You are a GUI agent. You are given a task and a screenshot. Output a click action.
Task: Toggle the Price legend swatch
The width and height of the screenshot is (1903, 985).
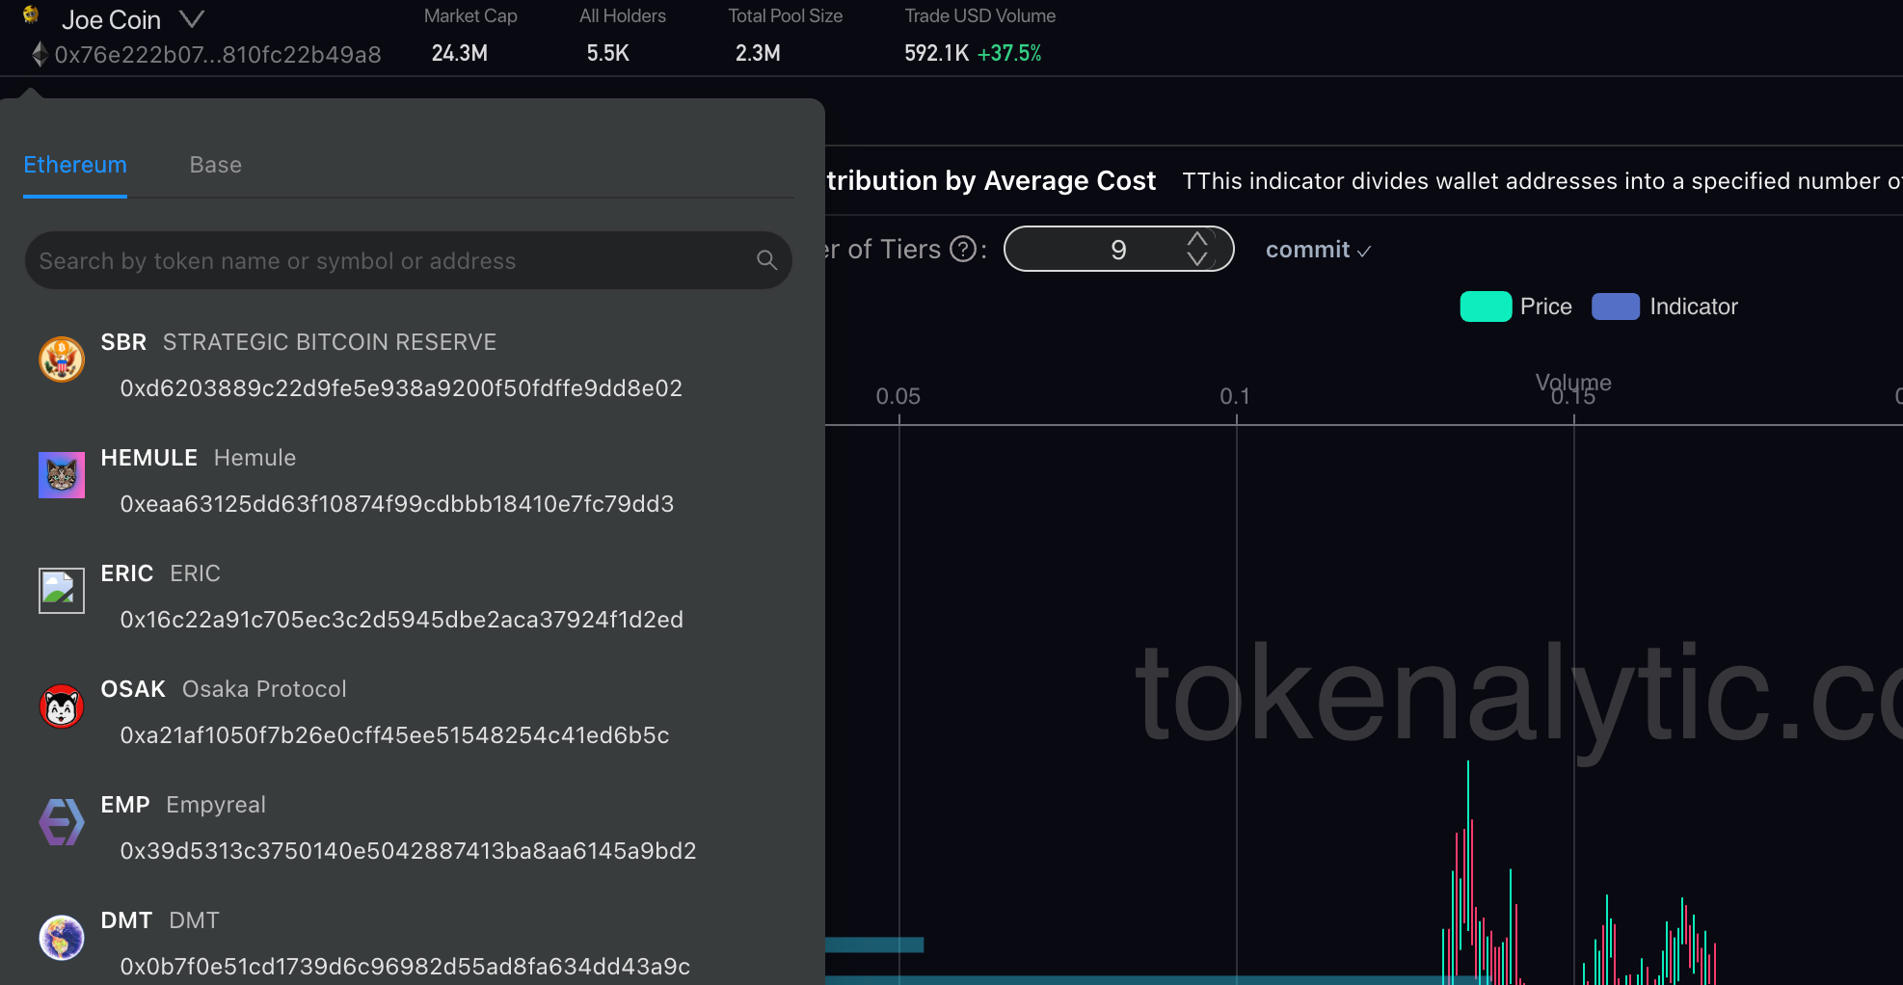(x=1486, y=306)
